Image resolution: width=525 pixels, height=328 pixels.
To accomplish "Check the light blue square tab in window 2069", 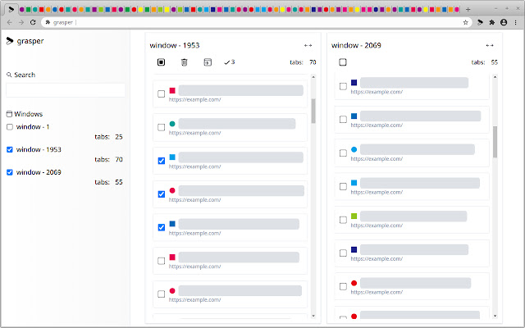I will [343, 186].
